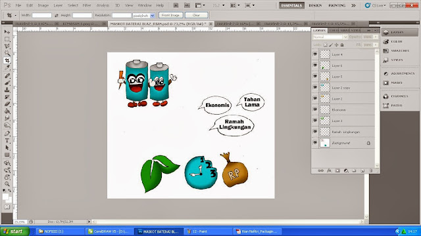Toggle visibility of Layer 2 copy
Image resolution: width=421 pixels, height=236 pixels.
[315, 87]
